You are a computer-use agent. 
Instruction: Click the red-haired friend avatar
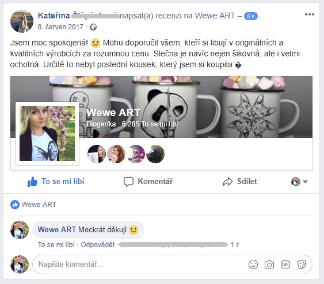pos(116,154)
